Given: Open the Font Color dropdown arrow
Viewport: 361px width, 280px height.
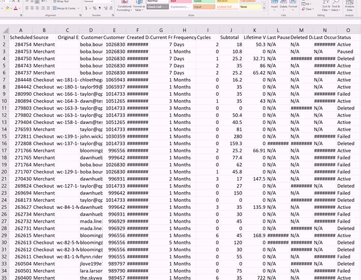Looking at the screenshot, I should click(19, 8).
